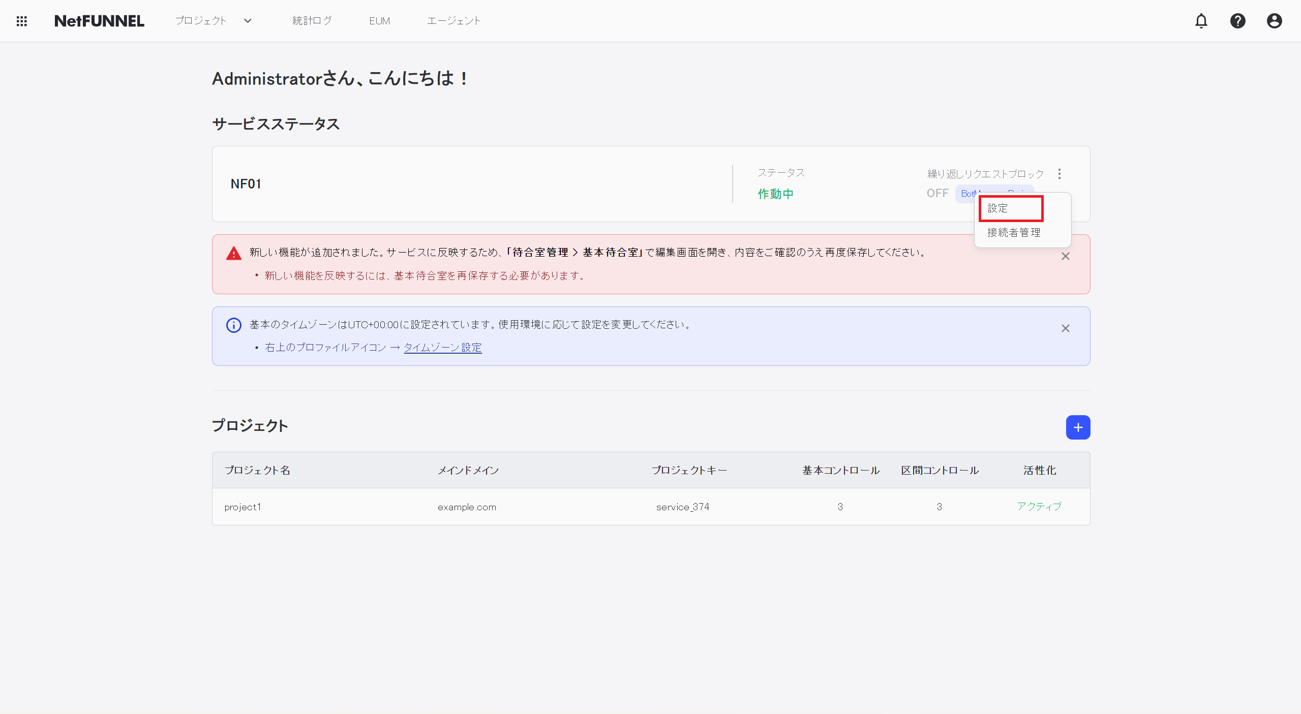Switch to the EUM section
This screenshot has height=714, width=1301.
(x=379, y=21)
